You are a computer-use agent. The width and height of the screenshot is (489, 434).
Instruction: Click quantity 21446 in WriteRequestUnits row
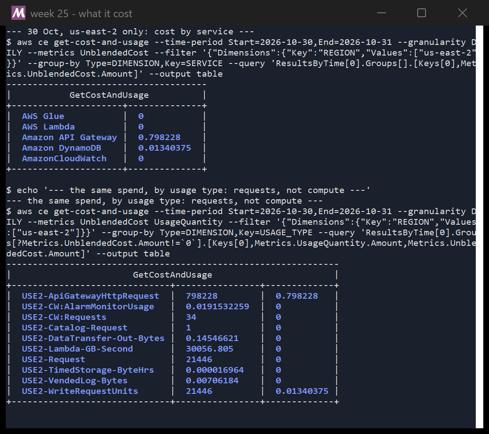(199, 391)
